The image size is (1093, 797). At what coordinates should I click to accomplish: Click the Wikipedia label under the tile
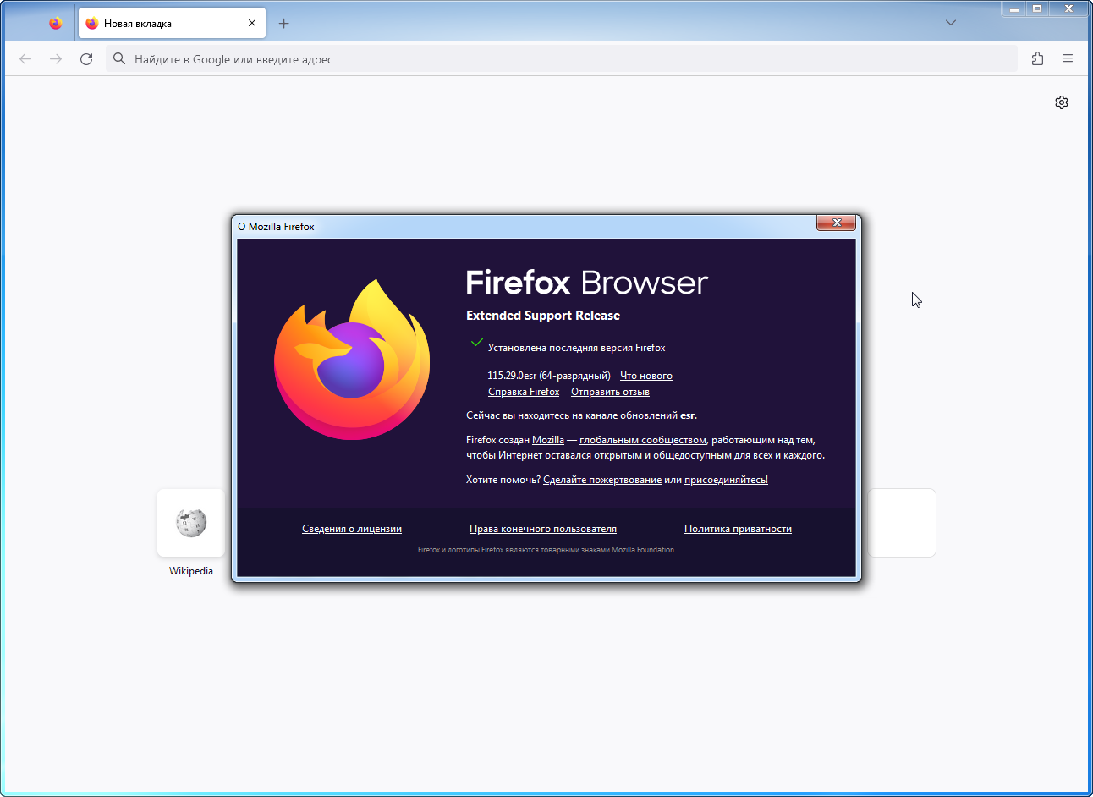click(x=191, y=571)
